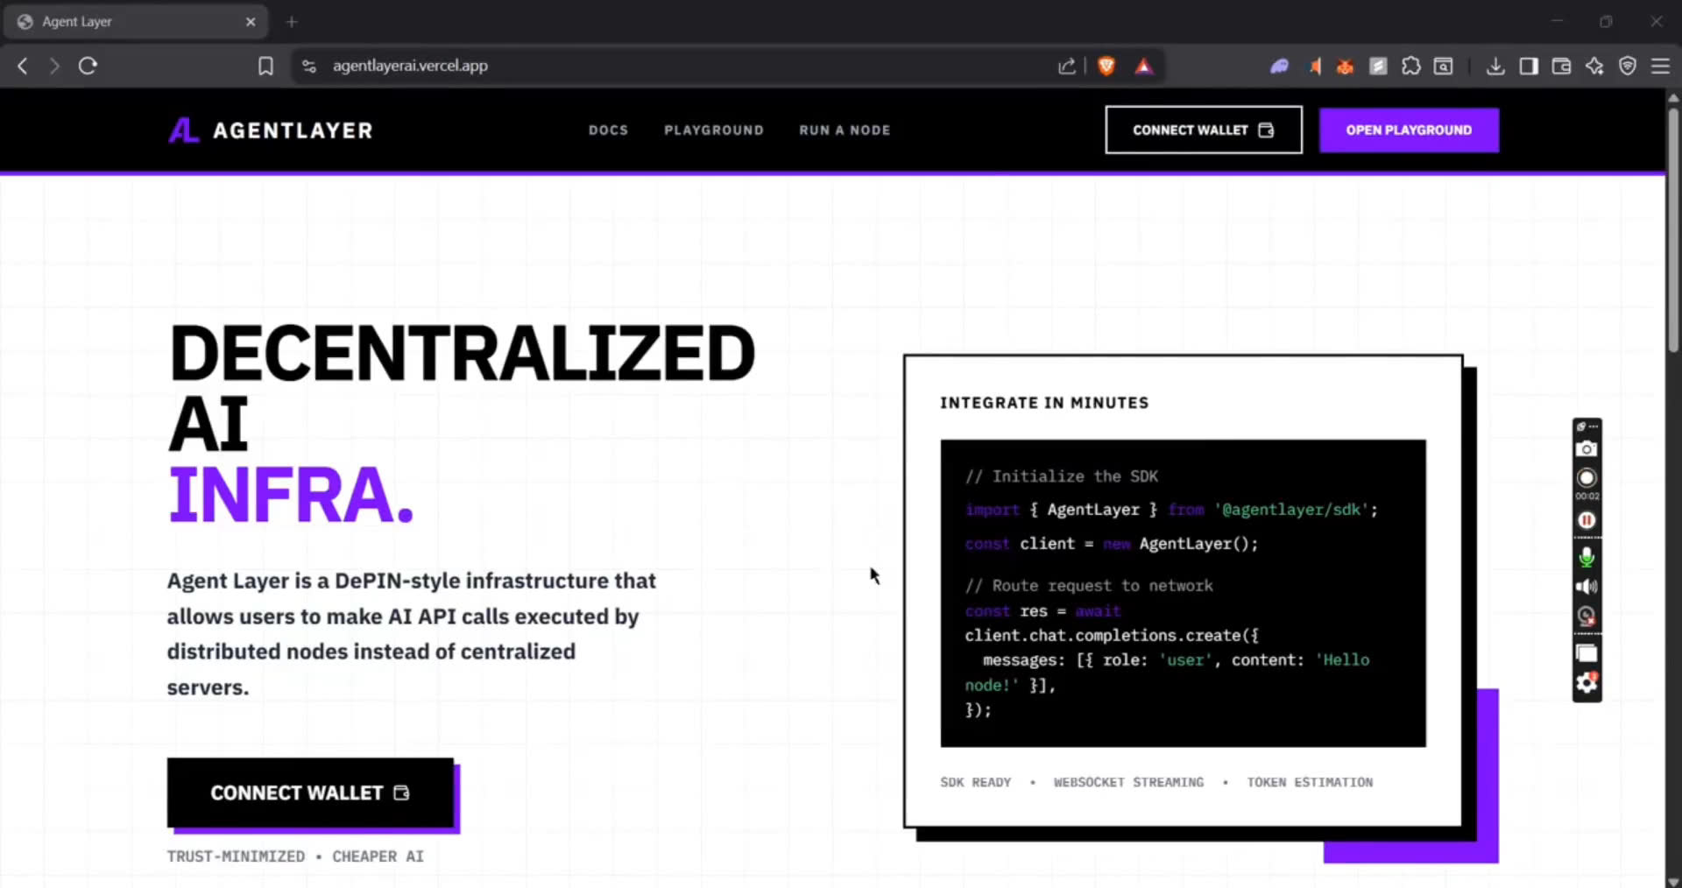Image resolution: width=1682 pixels, height=888 pixels.
Task: Open the RUN A NODE link
Action: click(845, 130)
